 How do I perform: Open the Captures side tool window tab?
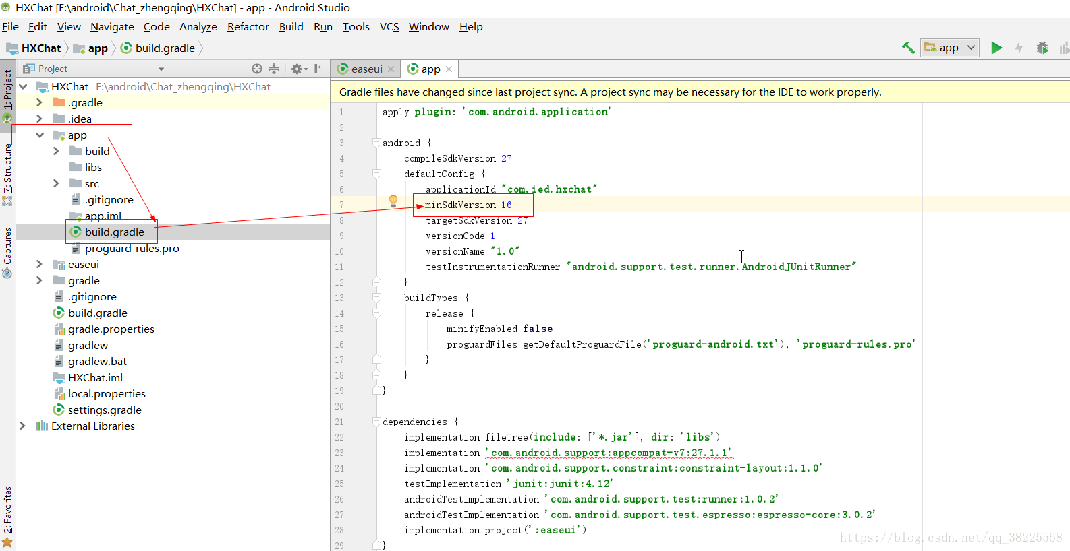click(x=7, y=252)
